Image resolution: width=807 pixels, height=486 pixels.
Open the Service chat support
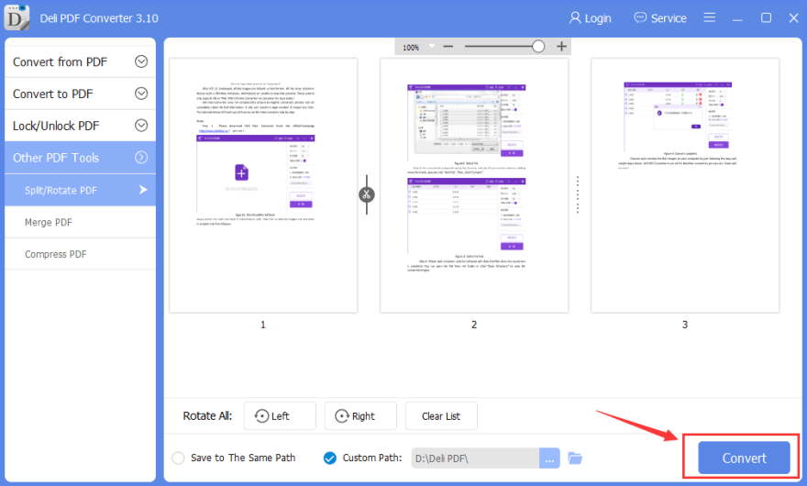point(659,18)
